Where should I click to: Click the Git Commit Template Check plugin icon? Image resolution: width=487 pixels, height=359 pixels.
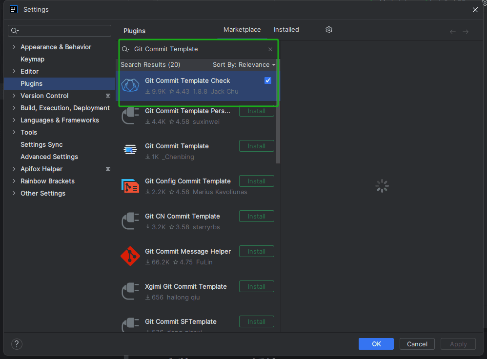point(130,86)
